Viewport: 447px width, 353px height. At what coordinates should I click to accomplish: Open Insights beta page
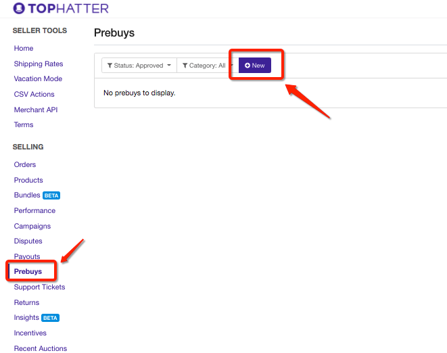(26, 317)
